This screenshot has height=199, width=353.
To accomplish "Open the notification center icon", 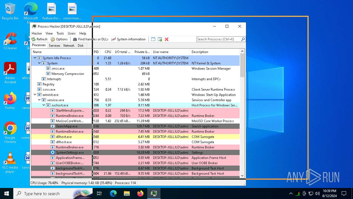I will (344, 193).
